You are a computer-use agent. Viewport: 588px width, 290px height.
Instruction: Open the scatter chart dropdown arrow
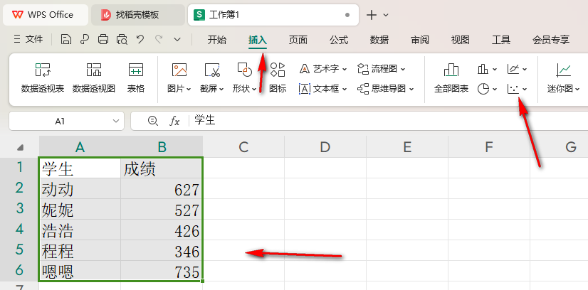(x=524, y=89)
